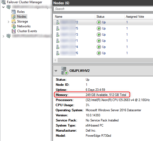This screenshot has width=153, height=141.
Task: Click Up status icon for node ending 6
Action: click(99, 53)
